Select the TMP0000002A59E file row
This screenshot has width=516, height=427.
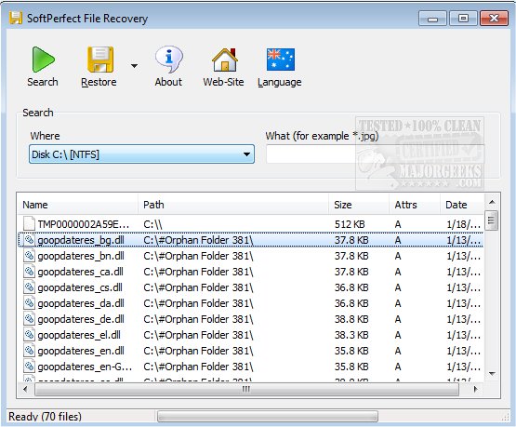click(x=251, y=224)
